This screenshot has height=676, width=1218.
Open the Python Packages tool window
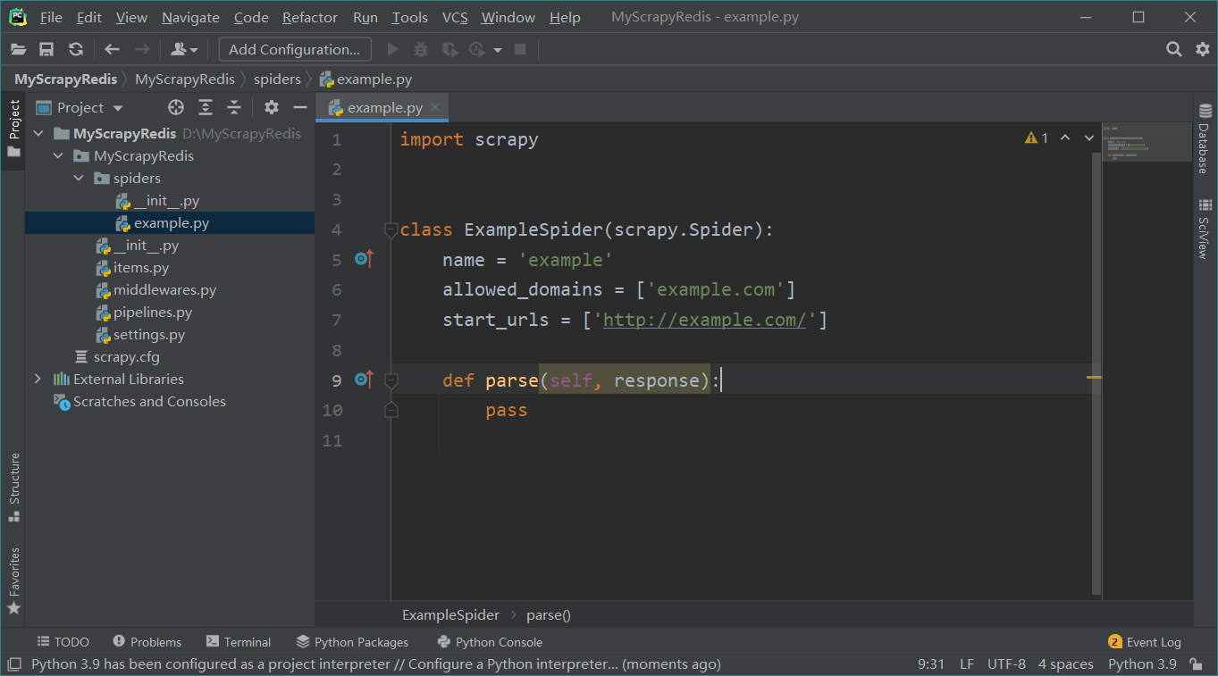(x=352, y=642)
